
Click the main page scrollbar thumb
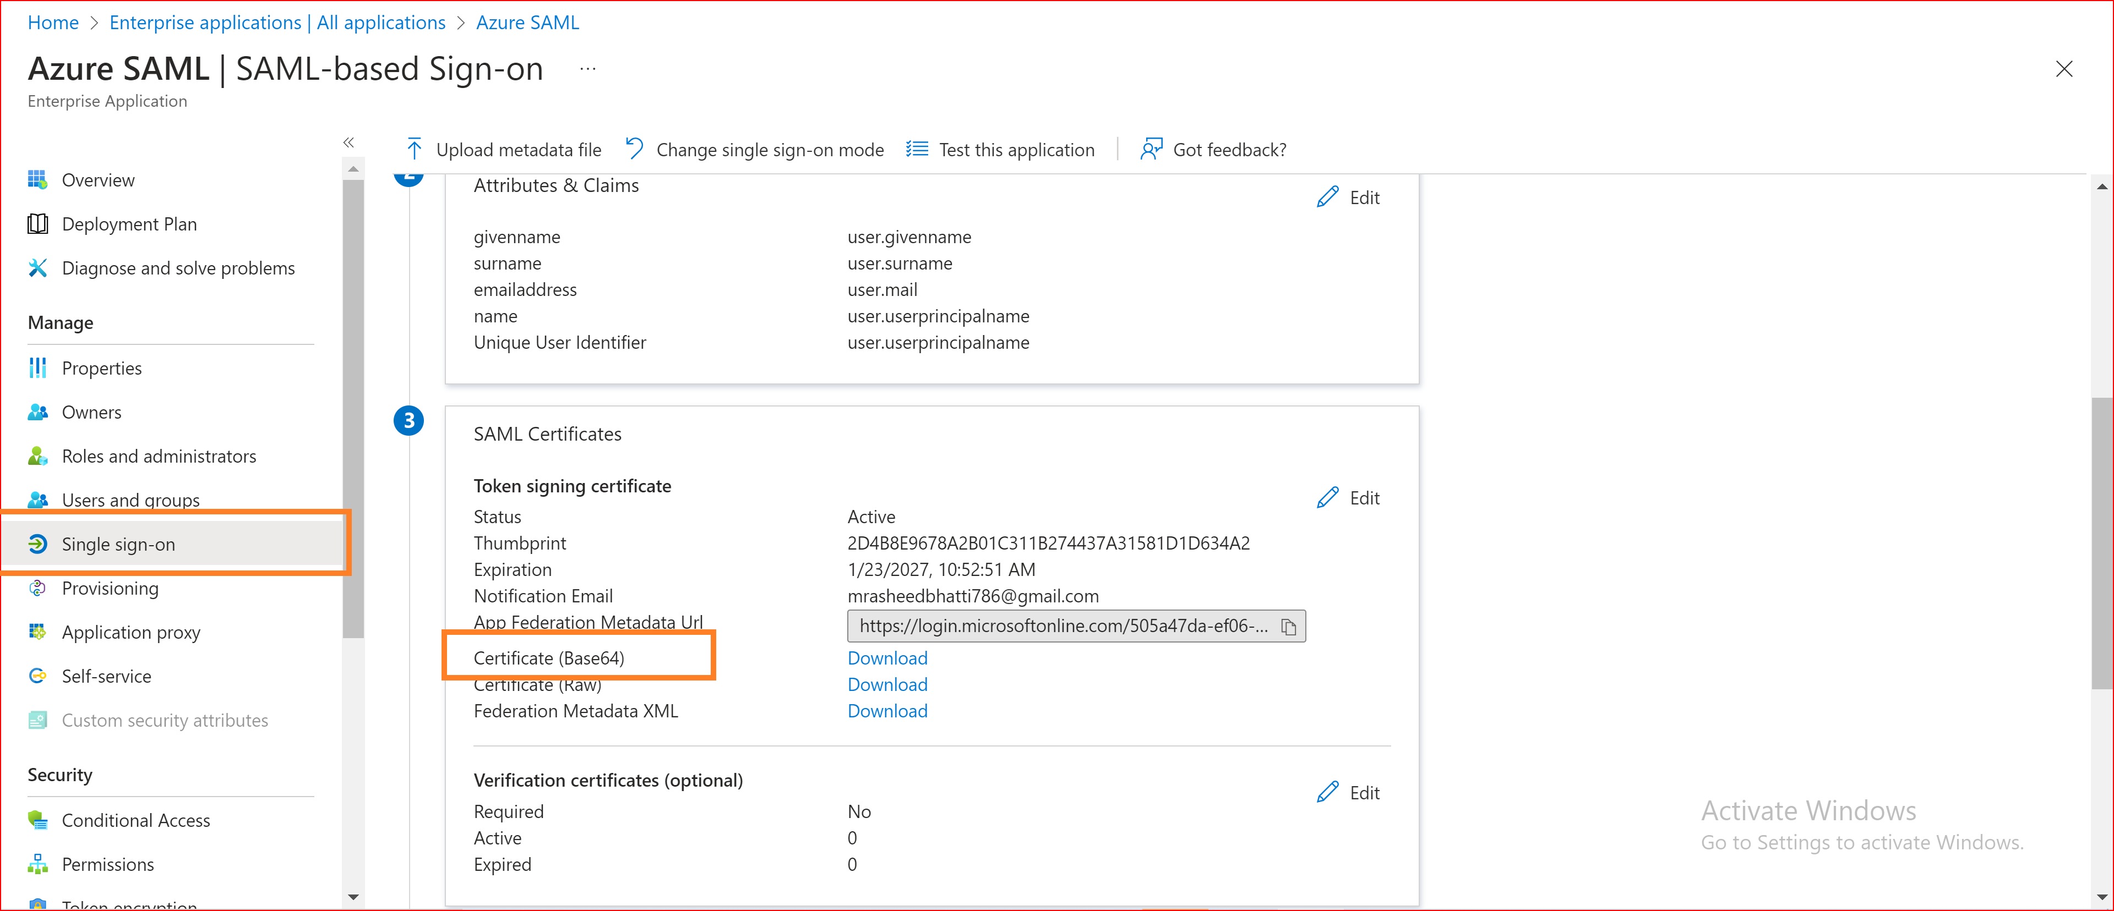pos(2102,543)
